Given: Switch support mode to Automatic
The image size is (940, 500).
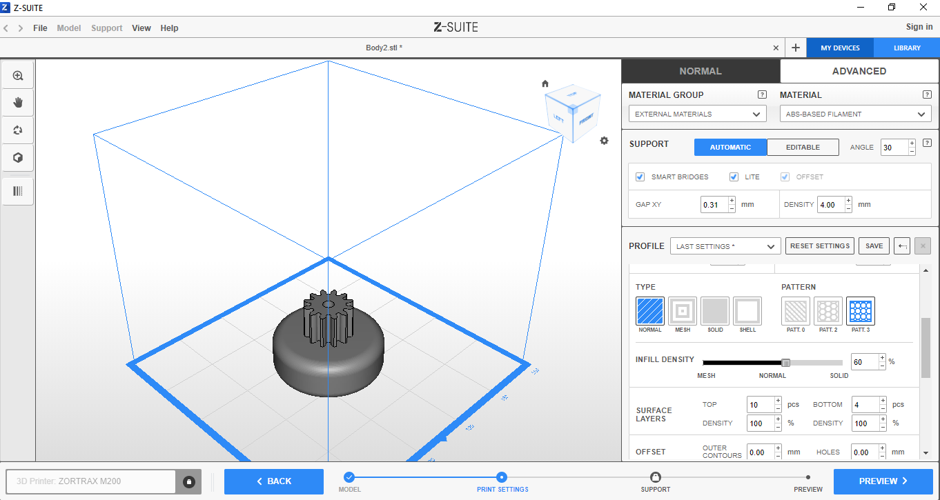Looking at the screenshot, I should [x=730, y=147].
